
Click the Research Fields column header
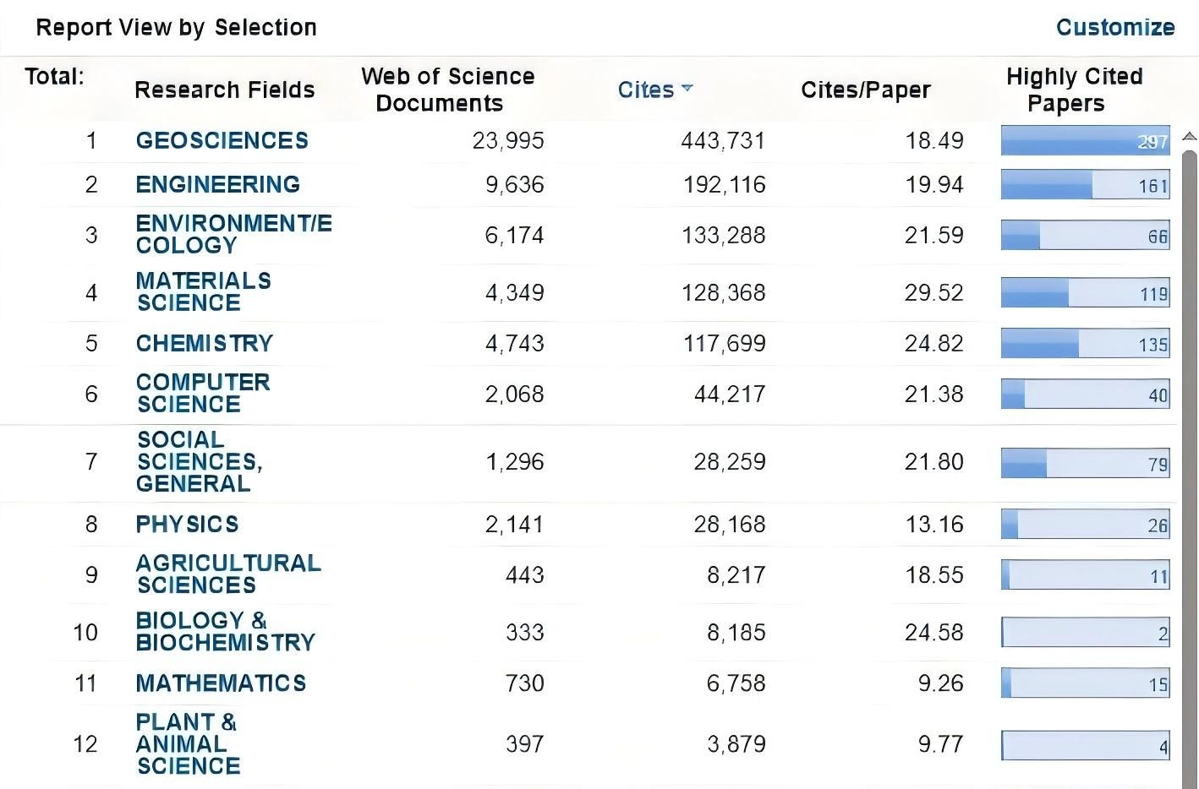(224, 90)
